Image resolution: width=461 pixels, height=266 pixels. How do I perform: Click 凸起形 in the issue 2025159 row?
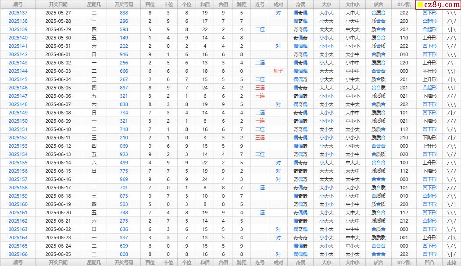[429, 196]
